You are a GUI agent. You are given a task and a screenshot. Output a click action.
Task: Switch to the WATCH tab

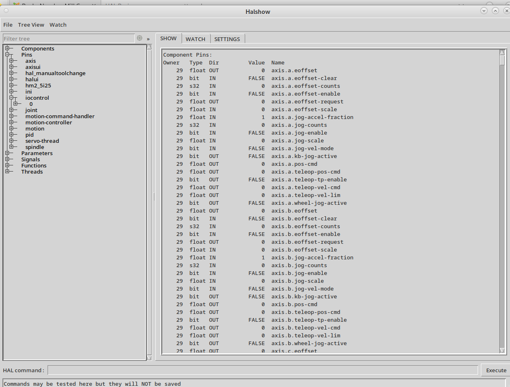(x=196, y=39)
